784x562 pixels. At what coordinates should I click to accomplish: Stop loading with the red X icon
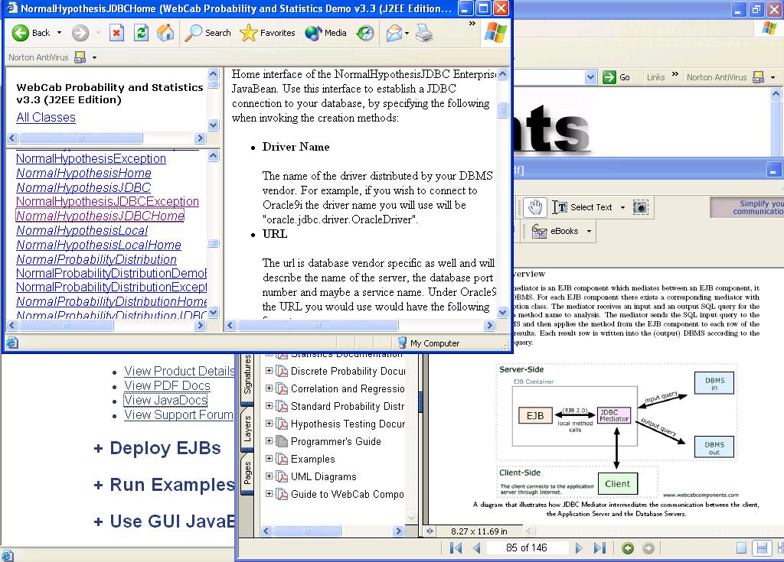click(116, 33)
